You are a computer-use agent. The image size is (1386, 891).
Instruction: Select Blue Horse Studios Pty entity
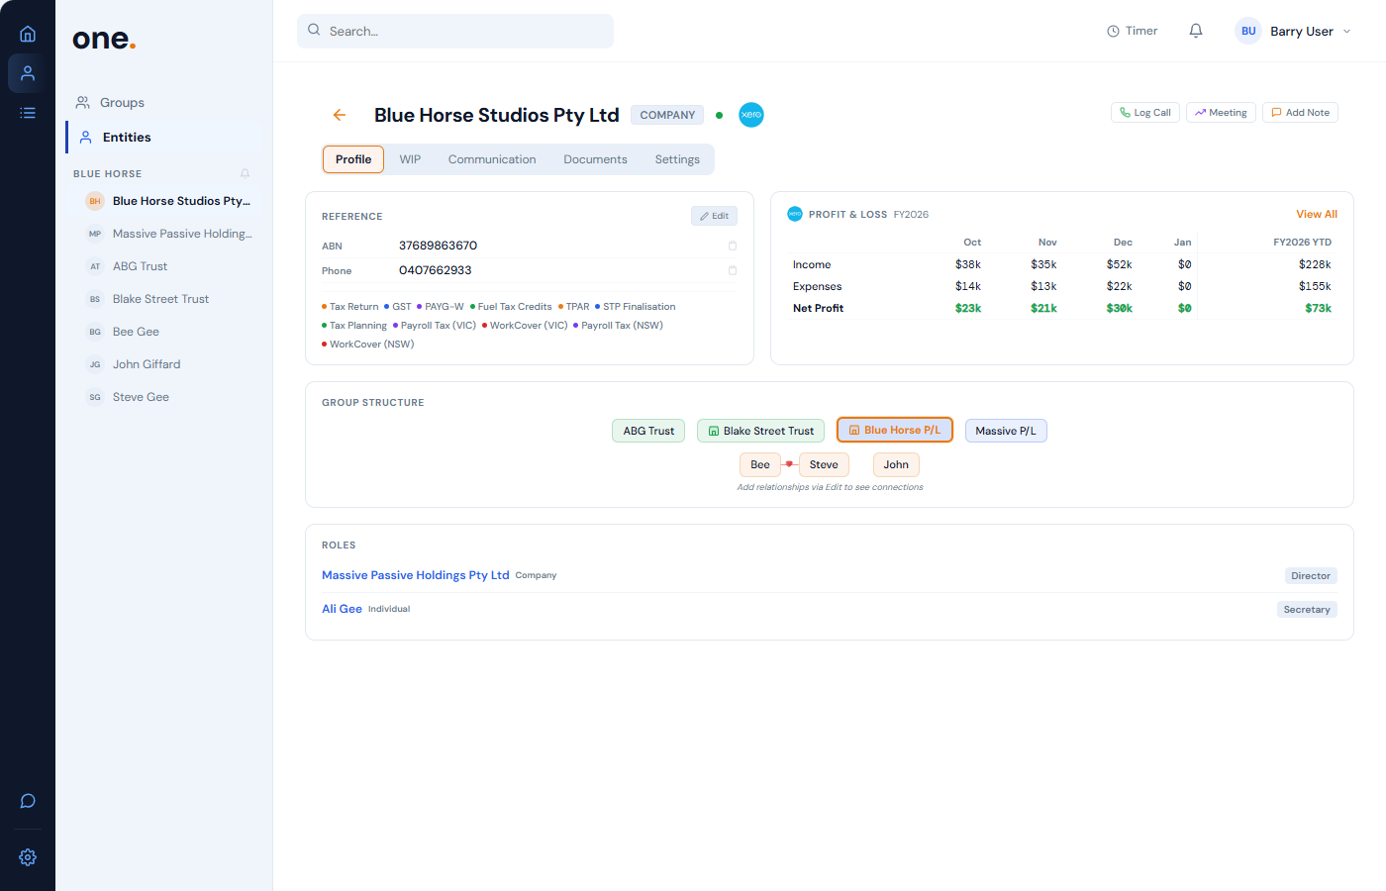click(167, 201)
